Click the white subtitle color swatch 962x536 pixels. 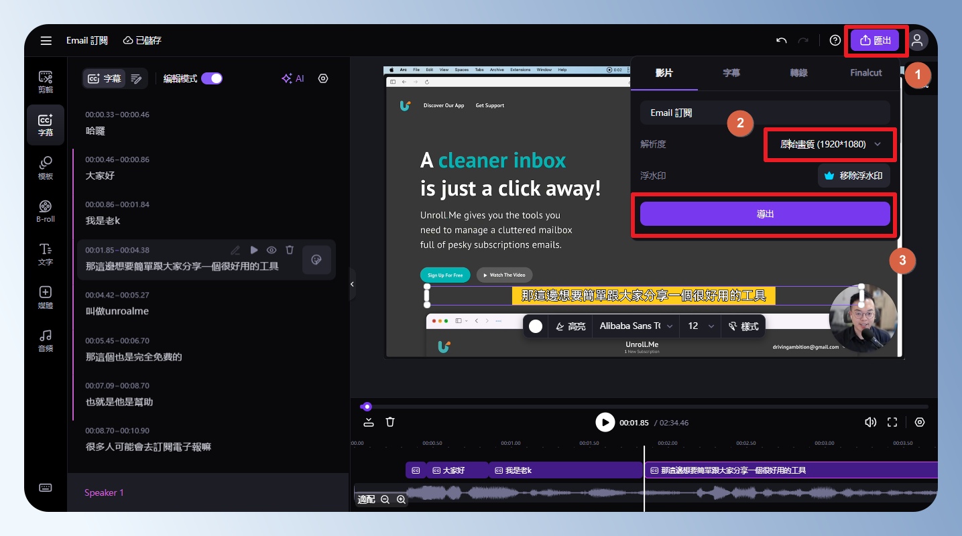coord(535,326)
